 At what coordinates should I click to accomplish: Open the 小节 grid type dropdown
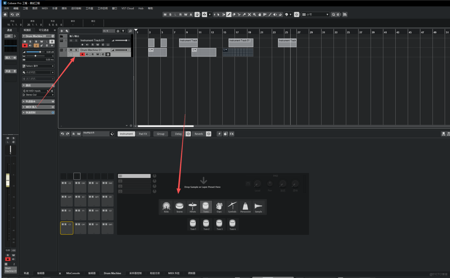[315, 14]
